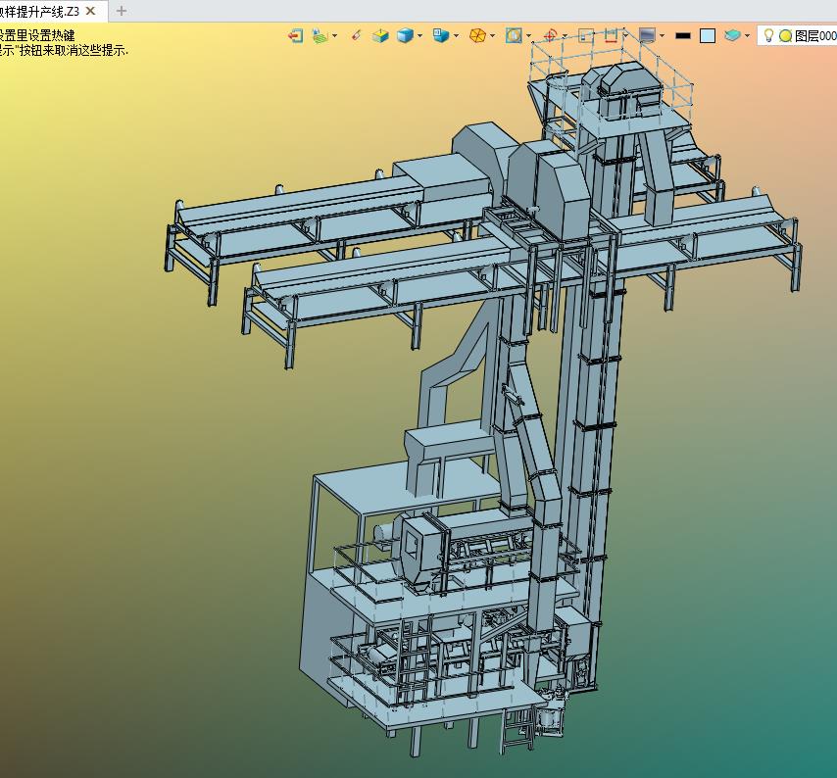Screen dimensions: 837x778
Task: Click the exit icon at toolbar start
Action: pyautogui.click(x=295, y=35)
